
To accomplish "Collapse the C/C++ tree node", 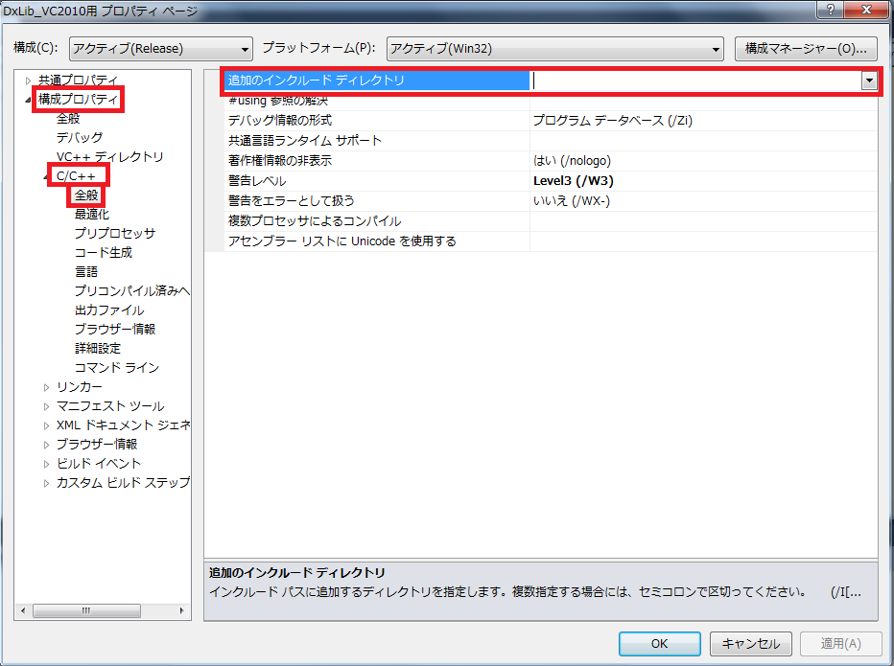I will [47, 176].
